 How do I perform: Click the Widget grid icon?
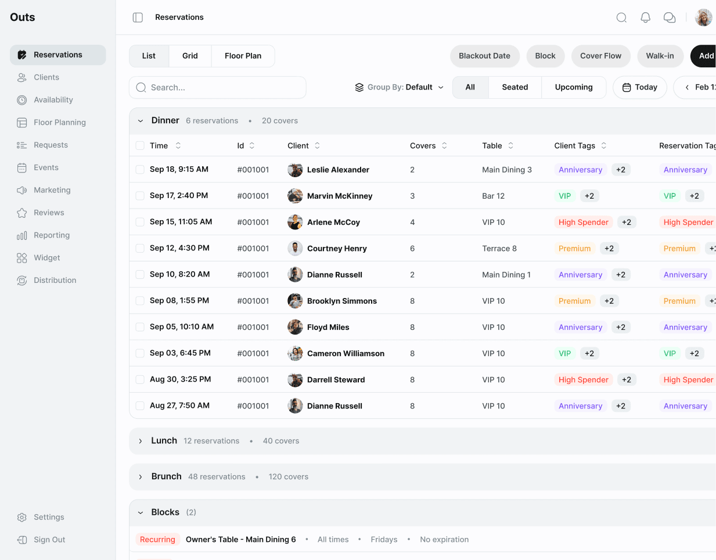click(x=22, y=258)
